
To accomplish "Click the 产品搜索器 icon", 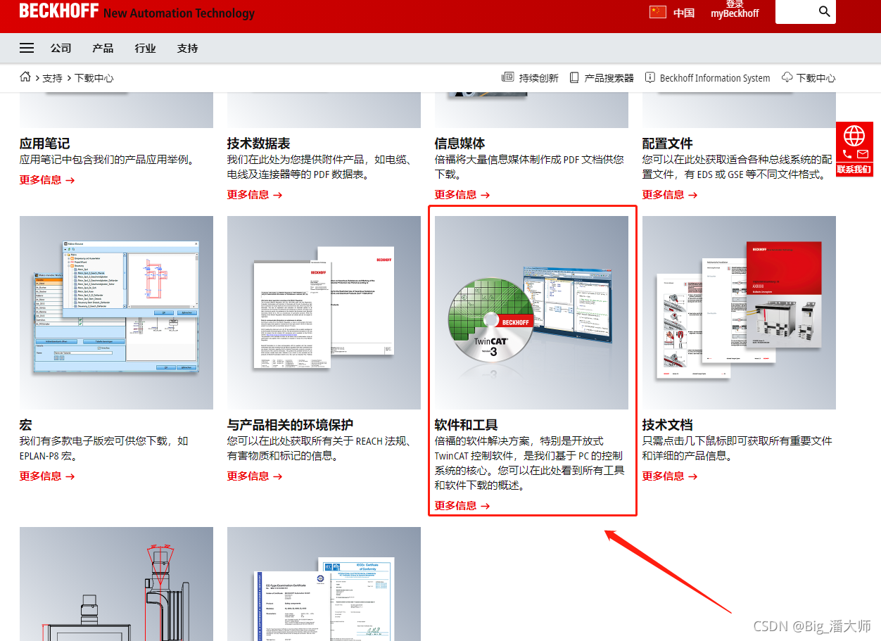I will click(574, 77).
